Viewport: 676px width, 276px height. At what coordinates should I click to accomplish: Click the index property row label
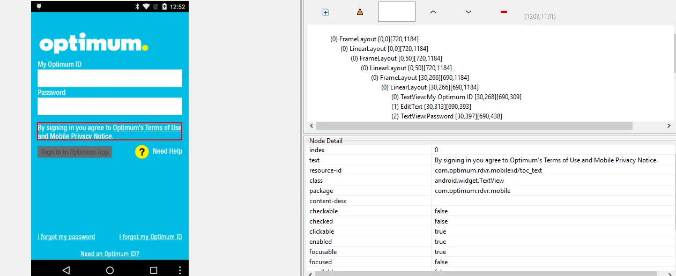(317, 150)
